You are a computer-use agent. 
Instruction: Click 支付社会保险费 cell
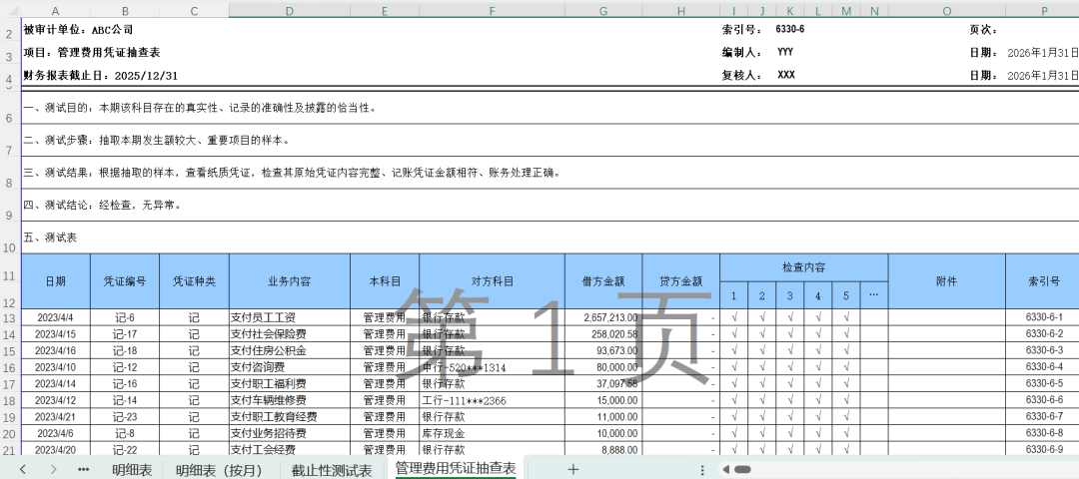pos(289,334)
